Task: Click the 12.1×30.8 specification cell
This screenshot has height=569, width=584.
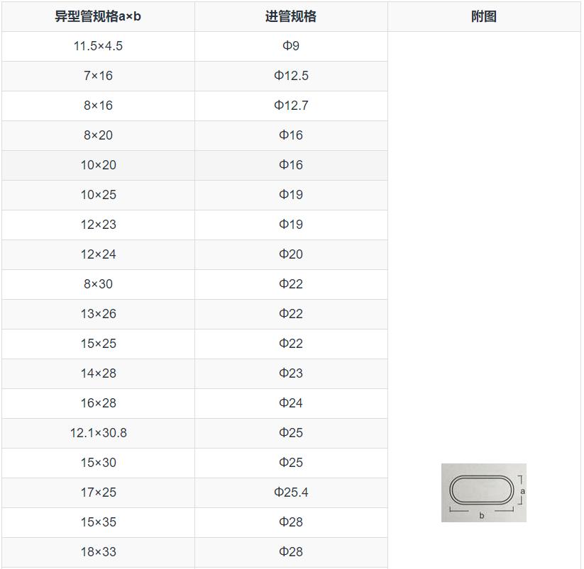Action: tap(98, 432)
